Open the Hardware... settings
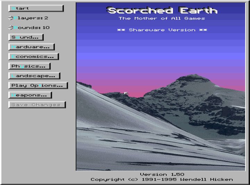 pos(32,47)
